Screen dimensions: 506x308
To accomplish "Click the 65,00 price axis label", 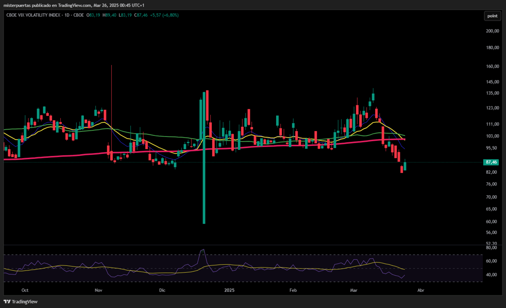I will pyautogui.click(x=492, y=209).
